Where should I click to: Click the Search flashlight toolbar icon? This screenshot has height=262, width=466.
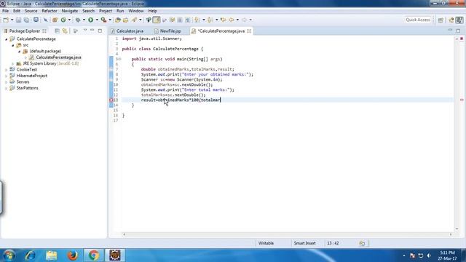[134, 20]
